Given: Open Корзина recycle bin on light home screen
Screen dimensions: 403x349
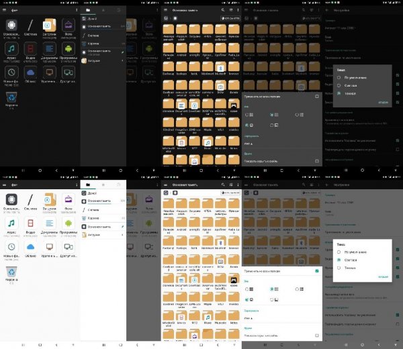Looking at the screenshot, I should (11, 272).
